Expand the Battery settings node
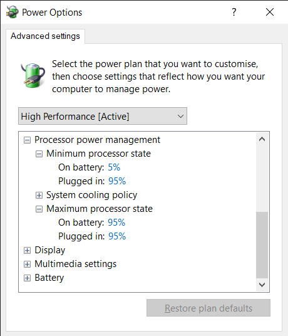 click(x=27, y=278)
